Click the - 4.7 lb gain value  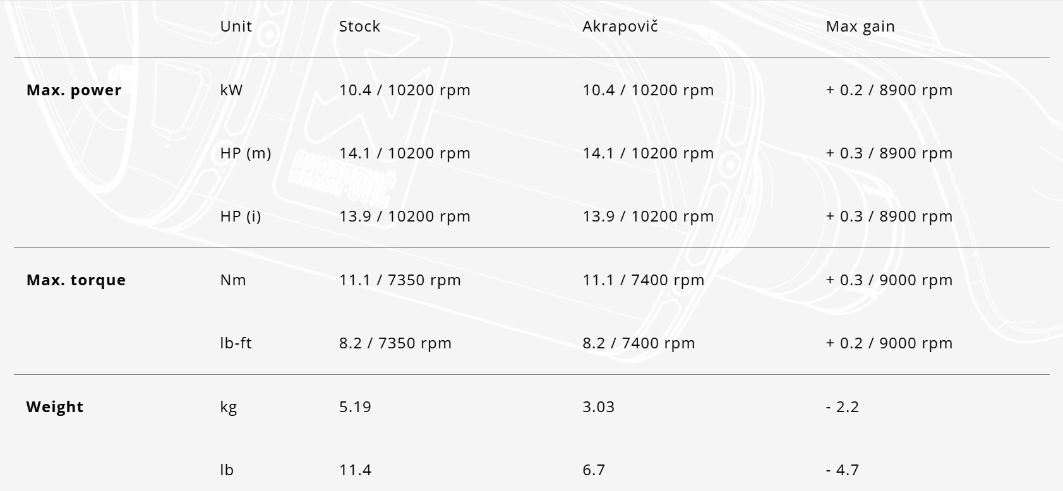click(x=843, y=470)
